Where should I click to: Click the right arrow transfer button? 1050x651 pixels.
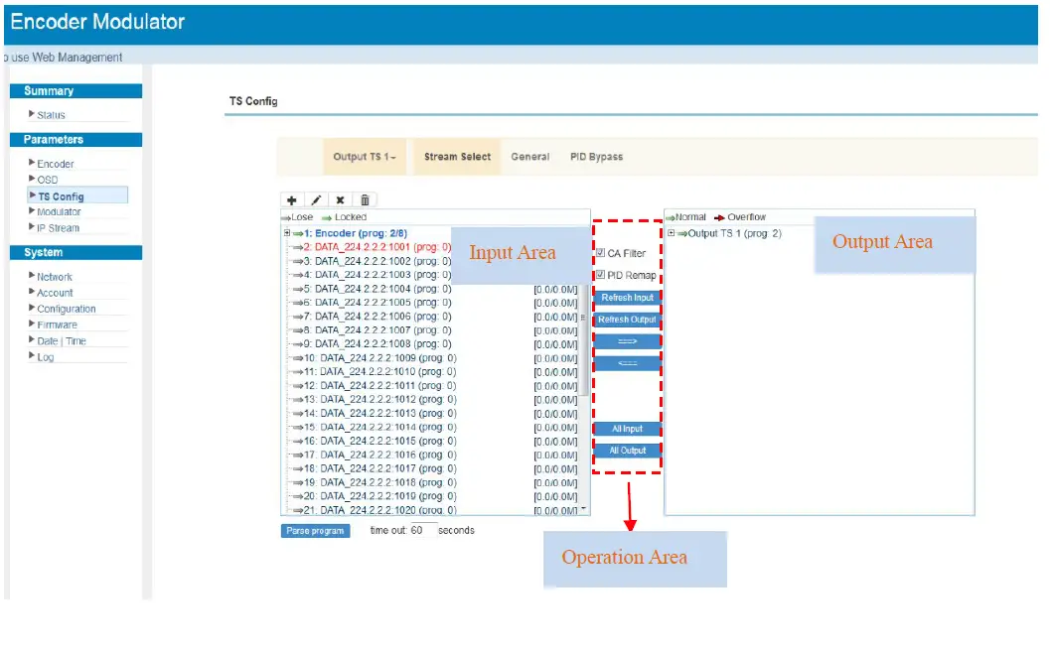click(628, 342)
